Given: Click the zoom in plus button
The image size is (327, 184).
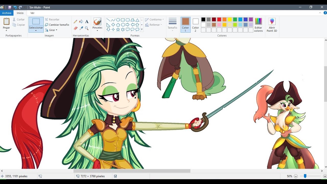Looking at the screenshot, I should click(x=325, y=176).
